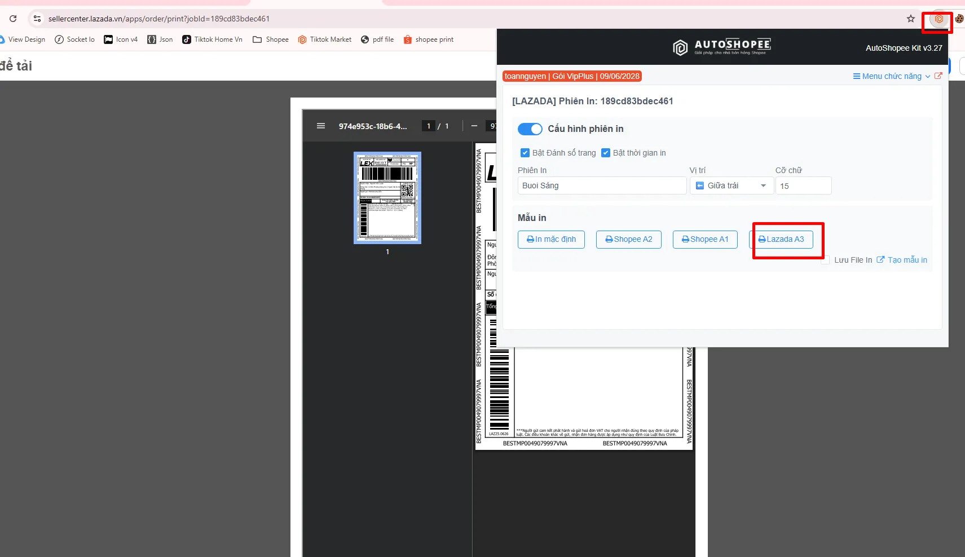Open the site information icon in the address bar
The height and width of the screenshot is (557, 965).
point(37,19)
